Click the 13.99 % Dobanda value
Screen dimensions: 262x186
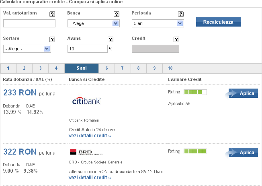[12, 112]
